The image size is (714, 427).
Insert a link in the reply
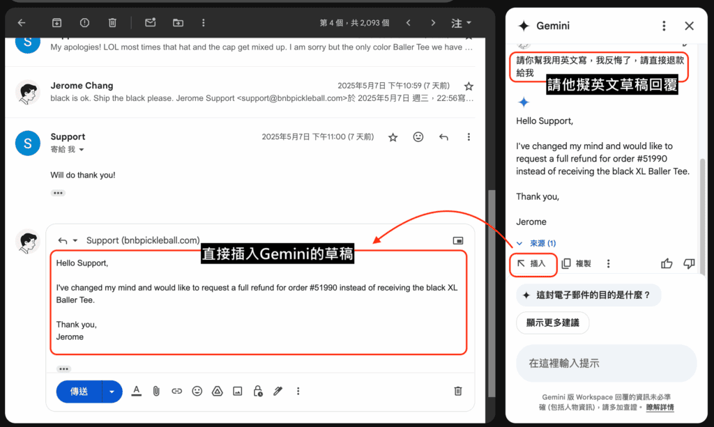pyautogui.click(x=176, y=391)
